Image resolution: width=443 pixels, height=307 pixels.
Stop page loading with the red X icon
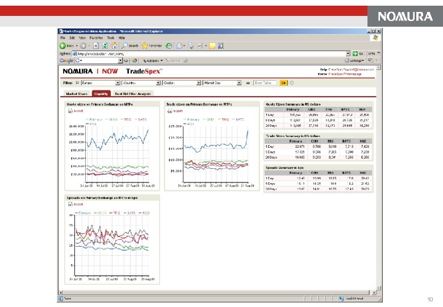(x=96, y=45)
